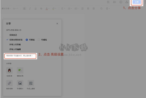Click the location pin icon in toolbar
This screenshot has width=146, height=98.
[107, 8]
